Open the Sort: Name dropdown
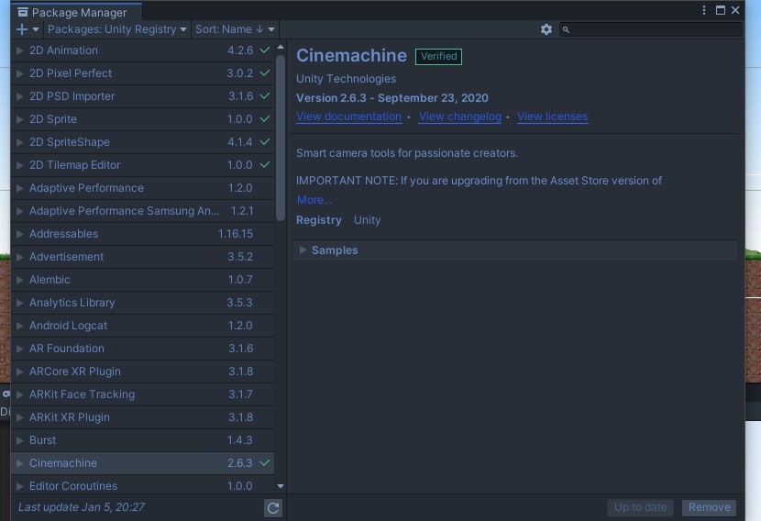Image resolution: width=761 pixels, height=521 pixels. (235, 29)
